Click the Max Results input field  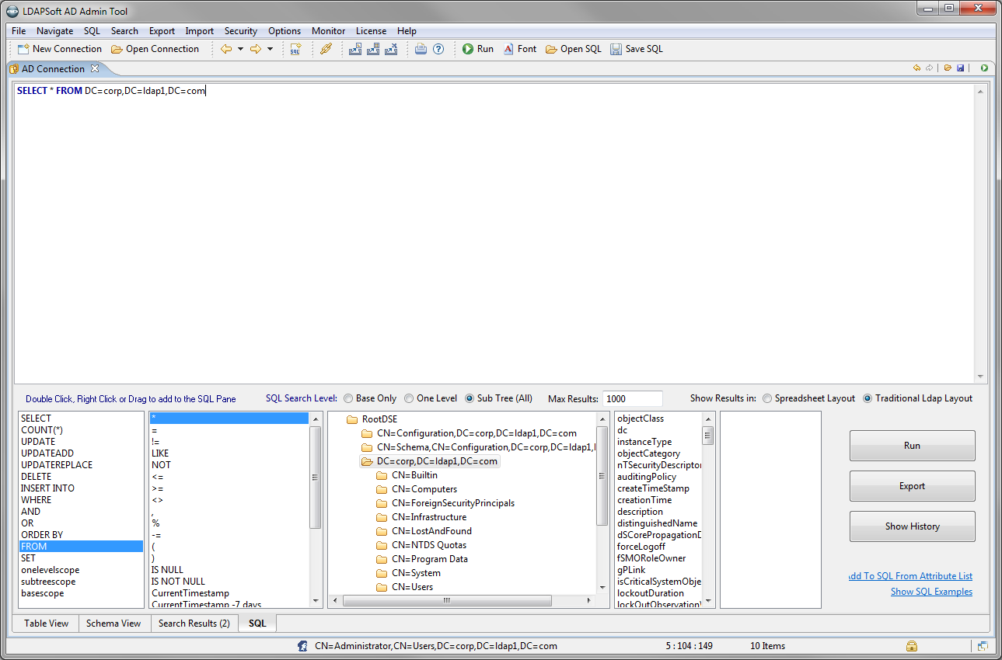[632, 398]
